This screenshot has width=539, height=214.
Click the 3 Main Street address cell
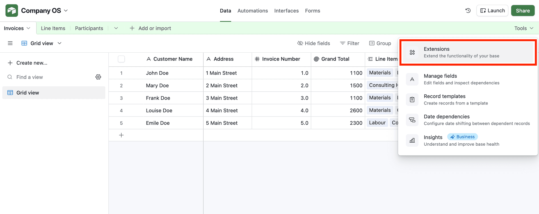tap(228, 98)
